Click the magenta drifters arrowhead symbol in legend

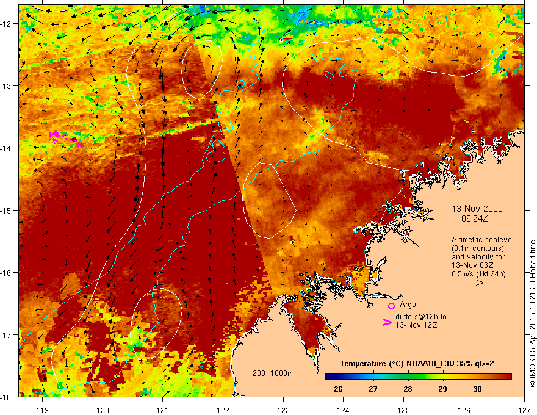pos(387,322)
